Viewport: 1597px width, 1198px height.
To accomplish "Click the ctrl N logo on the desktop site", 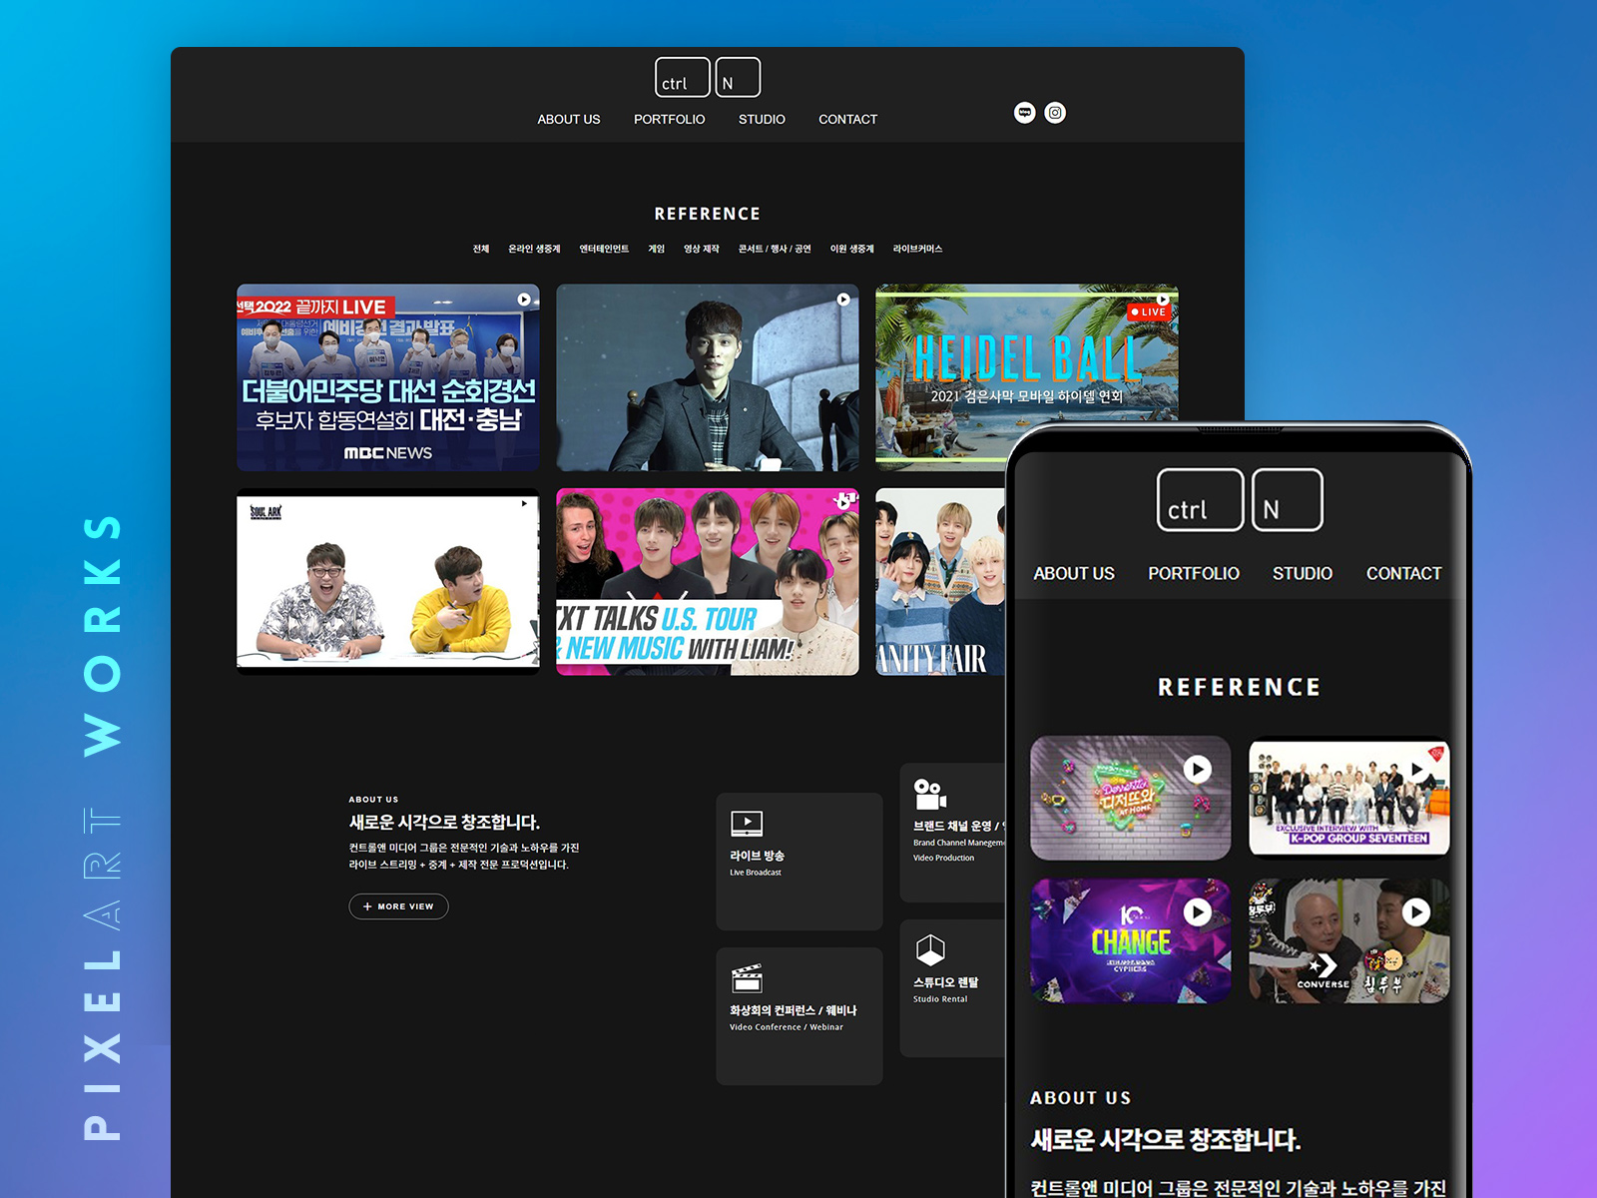I will (708, 78).
